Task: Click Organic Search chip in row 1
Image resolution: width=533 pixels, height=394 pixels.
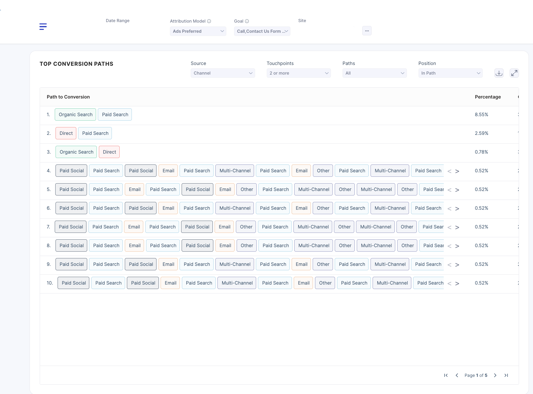Action: 75,115
